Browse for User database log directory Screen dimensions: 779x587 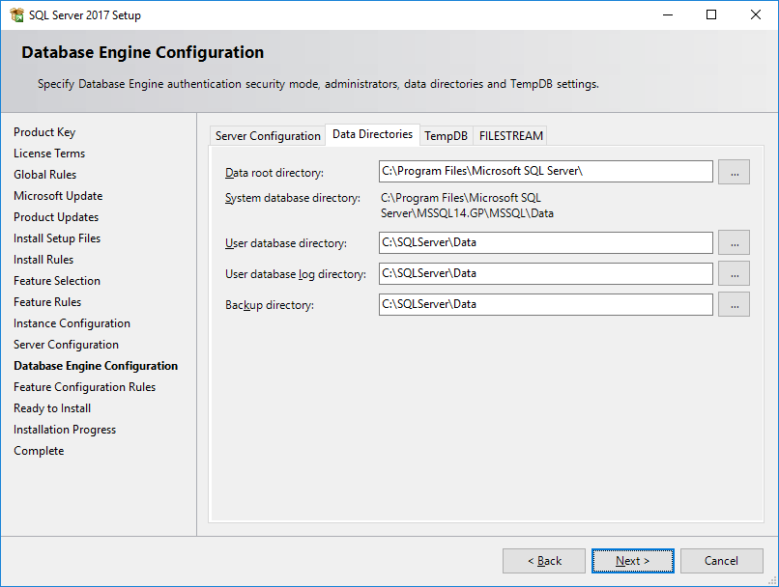click(735, 273)
